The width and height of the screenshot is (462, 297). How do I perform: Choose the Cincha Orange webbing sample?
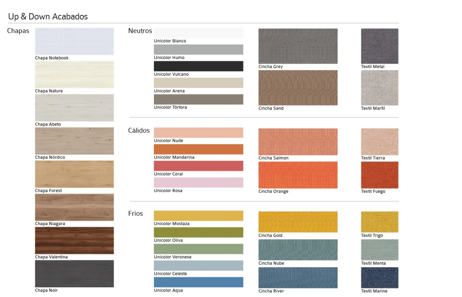click(298, 175)
